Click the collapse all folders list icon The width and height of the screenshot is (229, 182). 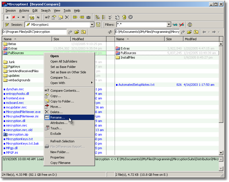[x=104, y=18]
